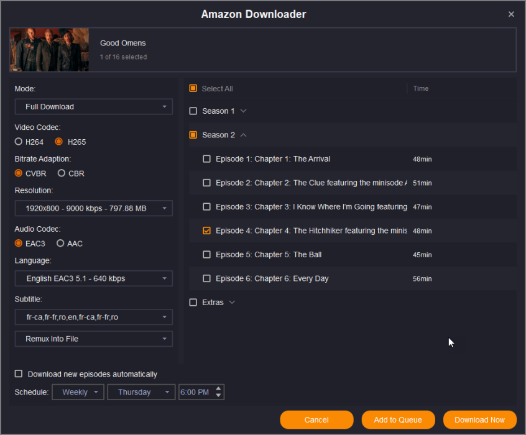
Task: Click the 51min duration of Episode 2
Action: click(422, 183)
